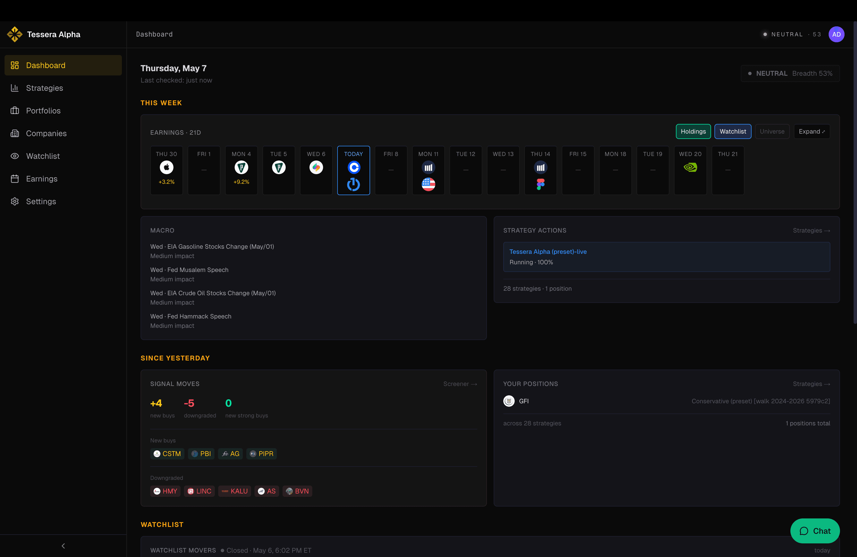Open Earnings in the sidebar menu
This screenshot has height=557, width=857.
point(63,179)
